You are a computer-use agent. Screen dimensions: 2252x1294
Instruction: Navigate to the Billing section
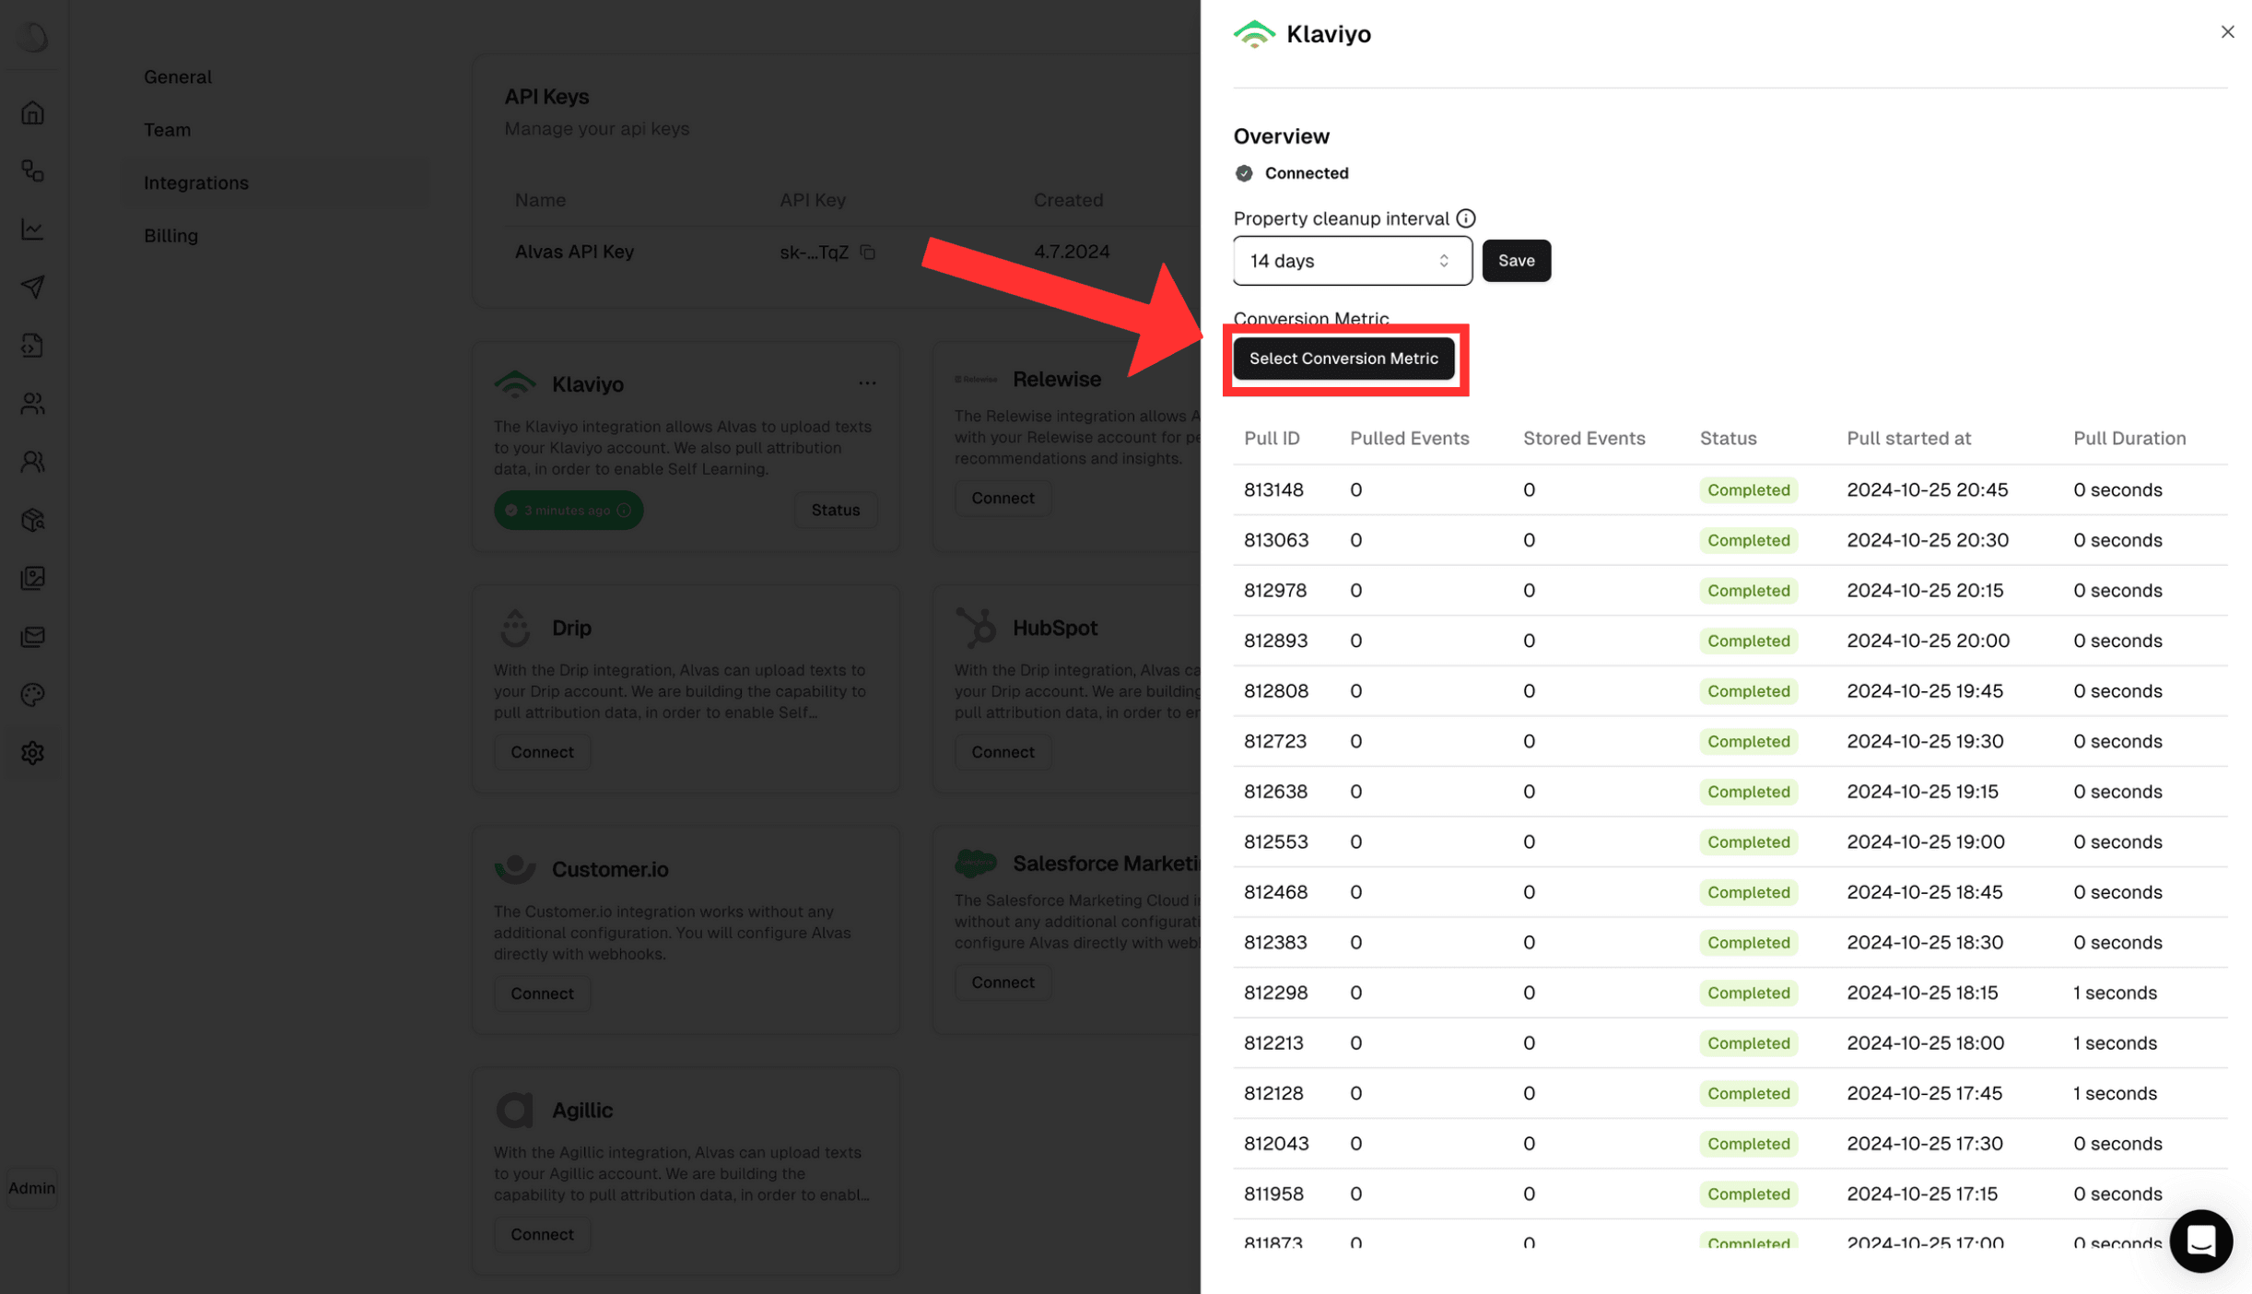pos(169,235)
